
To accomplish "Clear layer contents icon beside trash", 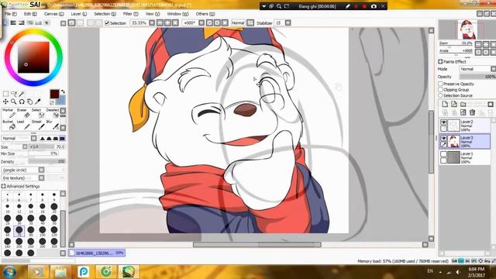I will [463, 112].
